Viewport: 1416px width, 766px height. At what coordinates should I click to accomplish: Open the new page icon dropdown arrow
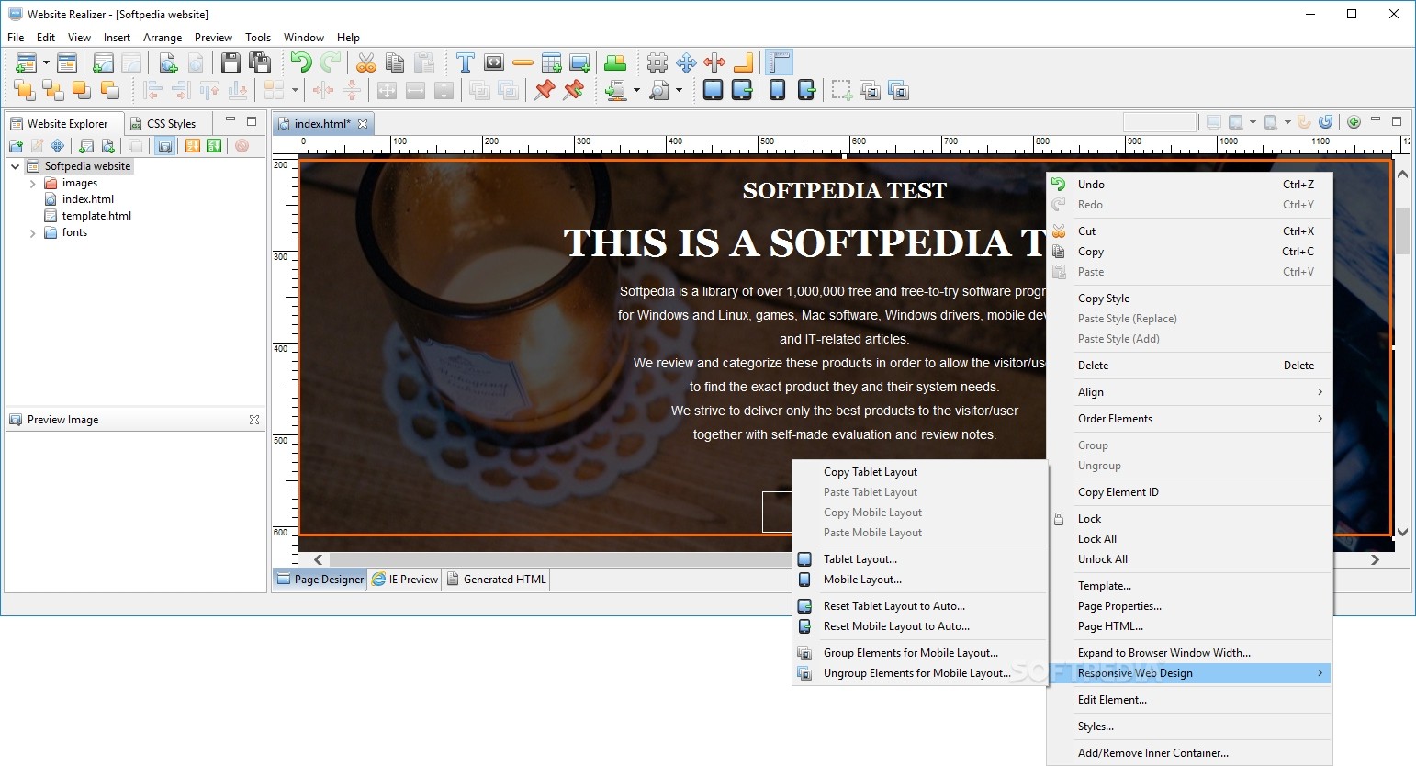pos(46,63)
